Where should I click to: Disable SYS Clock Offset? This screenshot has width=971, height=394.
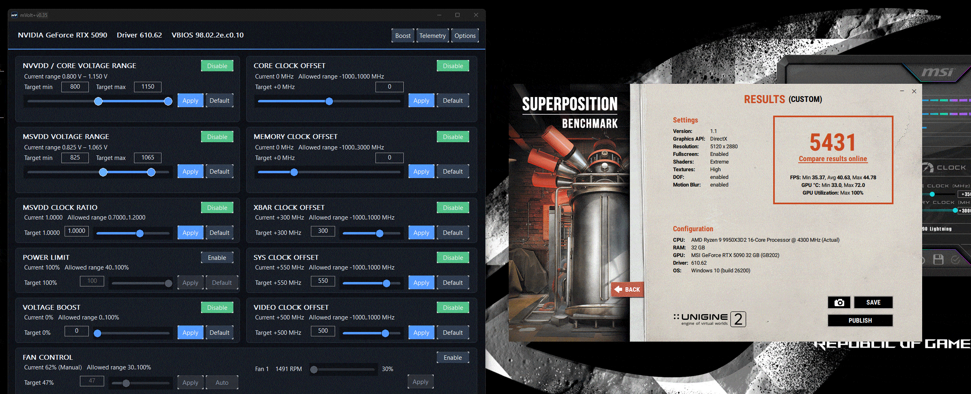tap(453, 258)
